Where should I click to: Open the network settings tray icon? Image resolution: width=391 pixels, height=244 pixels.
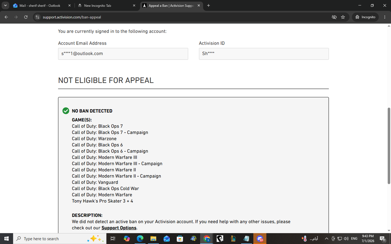pos(339,239)
